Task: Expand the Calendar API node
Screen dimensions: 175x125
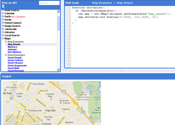Action: [3, 13]
